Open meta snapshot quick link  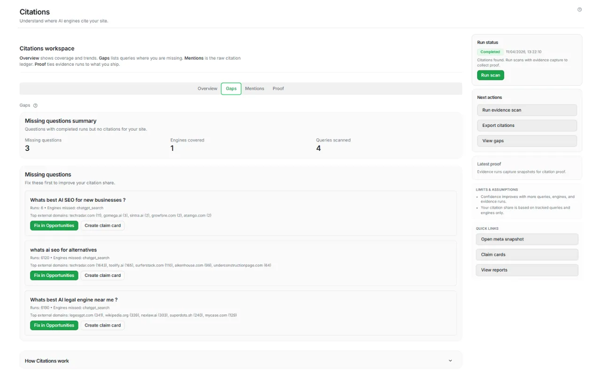coord(527,239)
